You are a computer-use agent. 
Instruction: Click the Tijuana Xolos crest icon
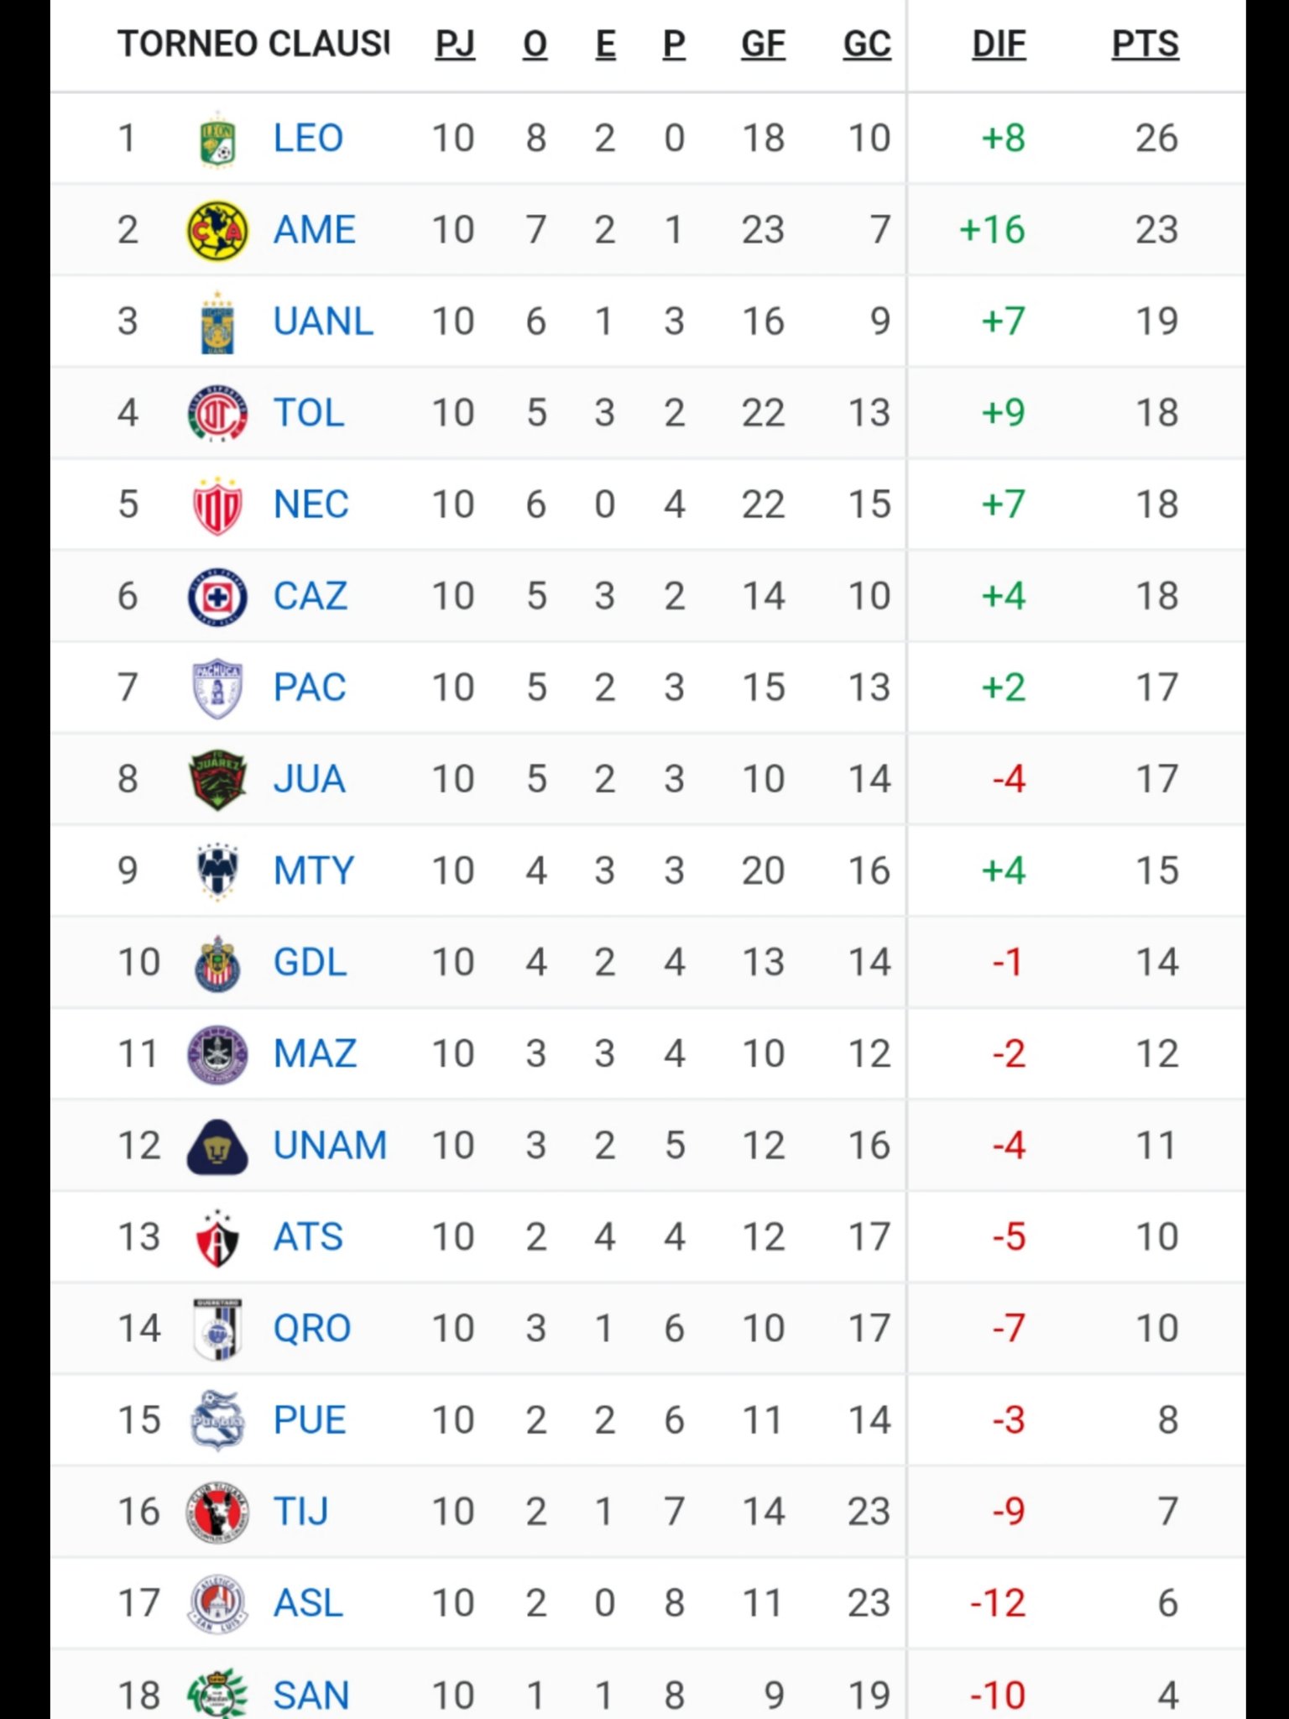point(217,1513)
